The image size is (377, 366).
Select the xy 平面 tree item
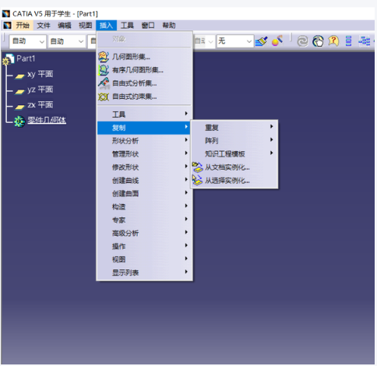tap(40, 74)
